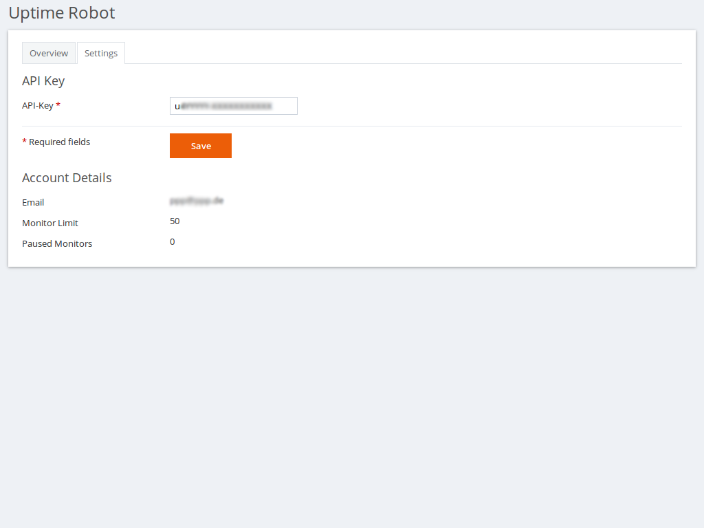Click the API-Key field label
The width and height of the screenshot is (704, 528).
click(x=38, y=105)
